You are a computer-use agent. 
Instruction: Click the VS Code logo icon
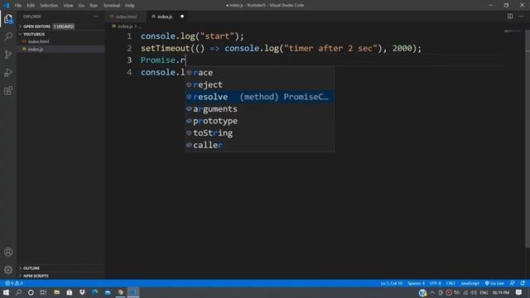(x=7, y=5)
